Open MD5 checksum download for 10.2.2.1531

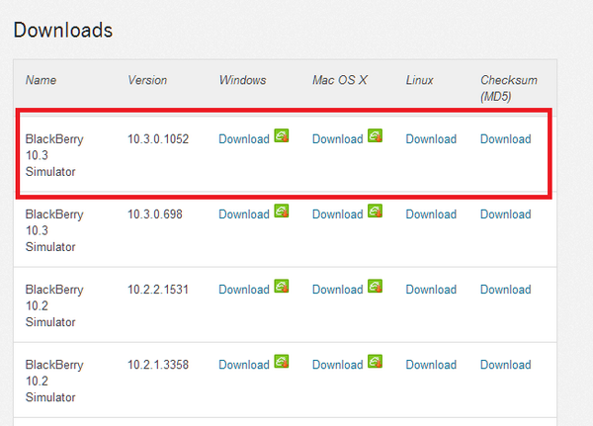[506, 290]
